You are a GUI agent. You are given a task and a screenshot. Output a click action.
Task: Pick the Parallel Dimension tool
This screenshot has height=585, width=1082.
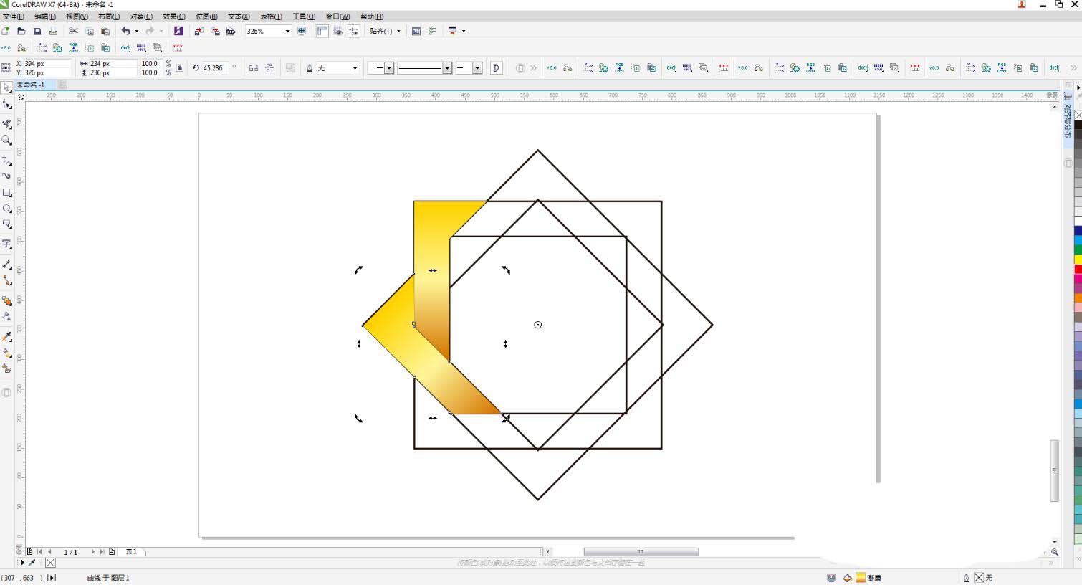click(x=7, y=264)
